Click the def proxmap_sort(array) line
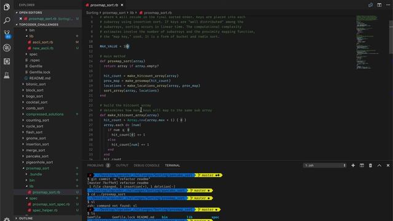This screenshot has width=393, height=221. (122, 61)
